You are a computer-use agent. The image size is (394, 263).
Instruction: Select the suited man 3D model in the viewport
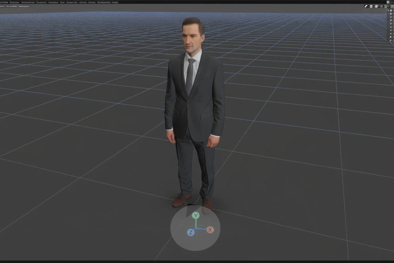point(194,110)
